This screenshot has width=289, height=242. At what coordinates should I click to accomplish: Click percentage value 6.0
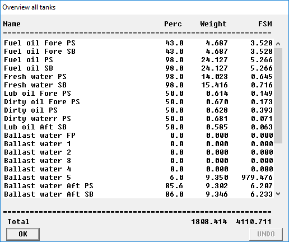[x=176, y=178]
